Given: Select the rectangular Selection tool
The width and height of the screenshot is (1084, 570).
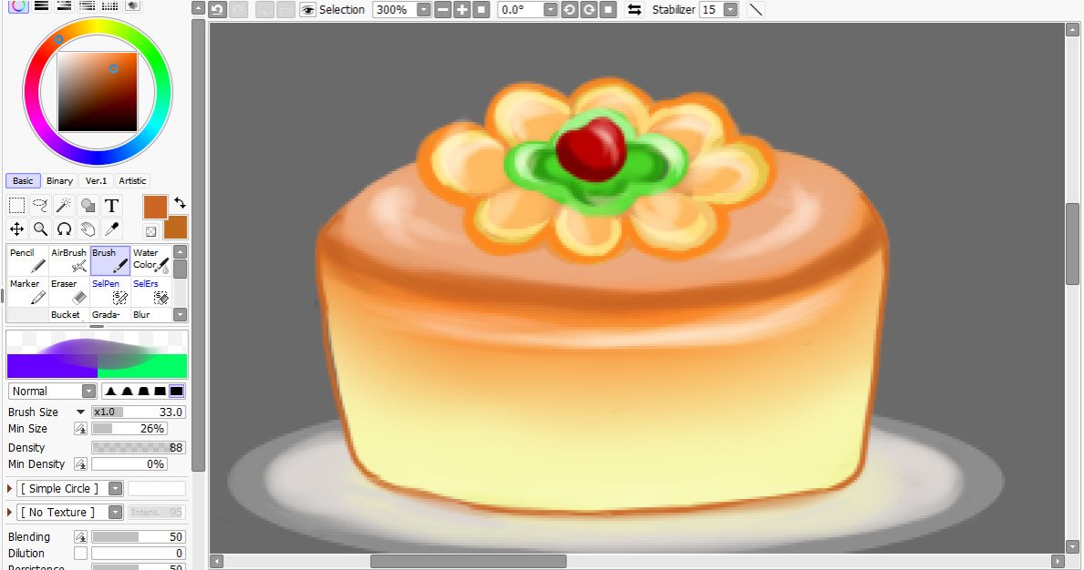Looking at the screenshot, I should tap(16, 206).
